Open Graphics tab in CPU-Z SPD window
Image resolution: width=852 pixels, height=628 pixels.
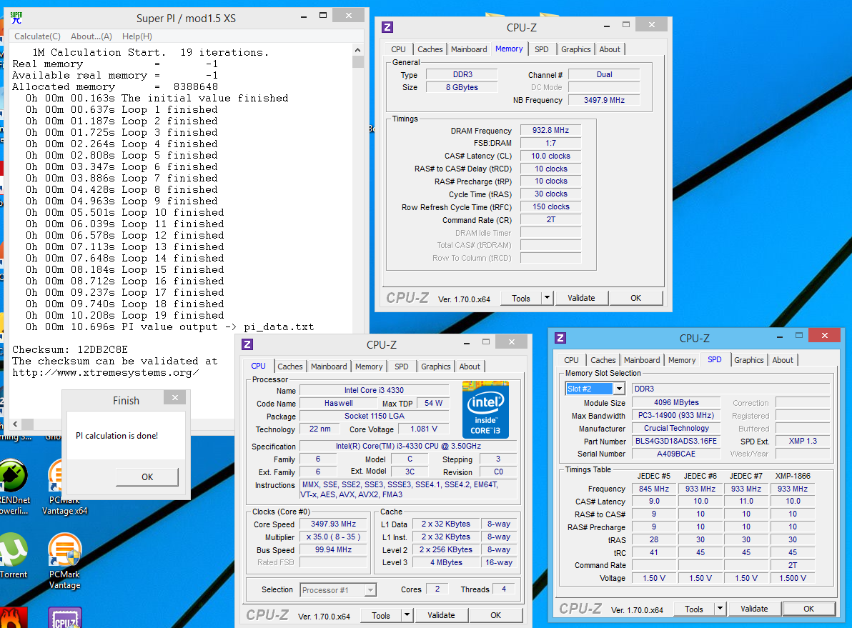point(749,359)
